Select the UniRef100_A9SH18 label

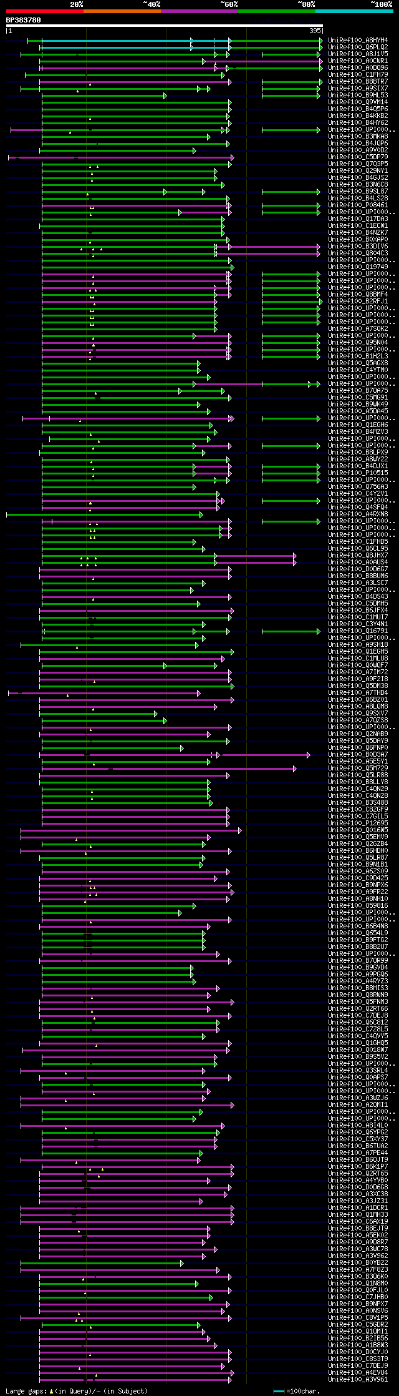pos(358,644)
